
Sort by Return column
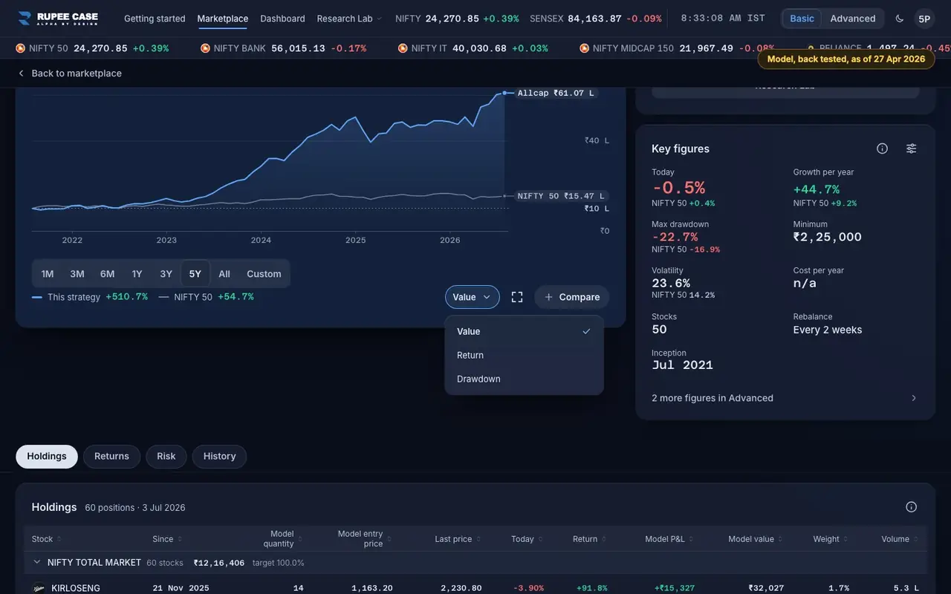589,539
